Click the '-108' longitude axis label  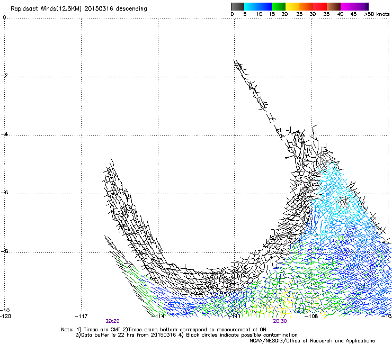(311, 316)
